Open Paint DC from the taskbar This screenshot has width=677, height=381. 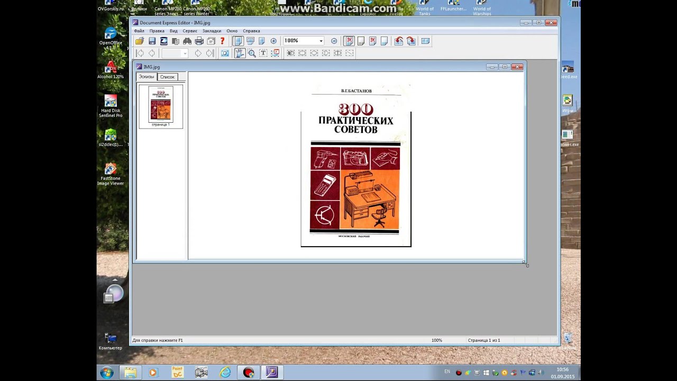(x=177, y=373)
